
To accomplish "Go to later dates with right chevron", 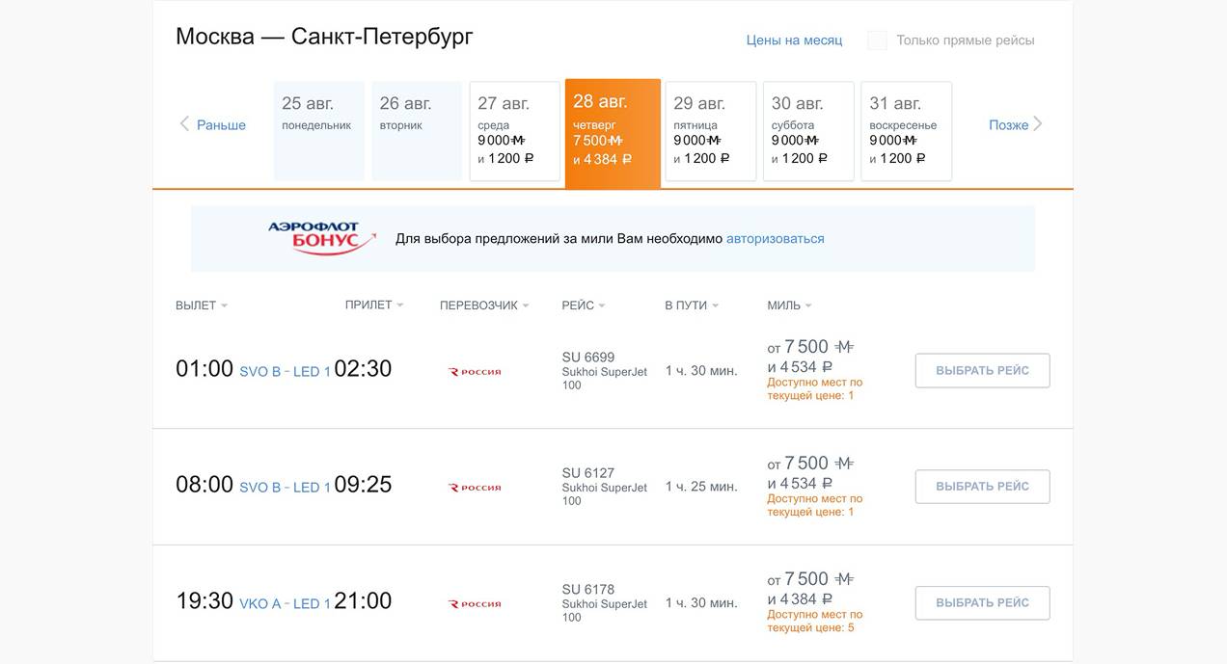I will tap(1038, 124).
